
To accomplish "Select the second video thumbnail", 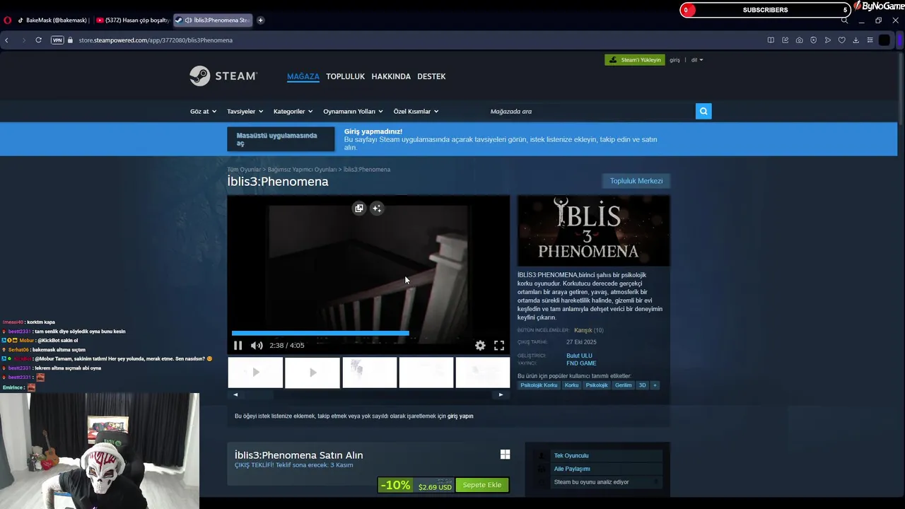I will point(313,373).
